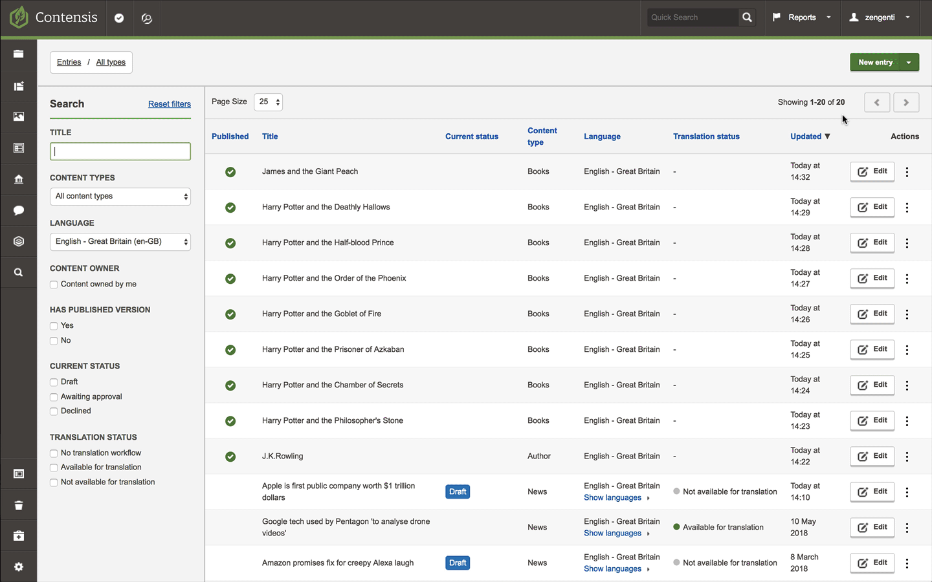Open more actions menu for J.K.Rowling
932x582 pixels.
pyautogui.click(x=907, y=457)
